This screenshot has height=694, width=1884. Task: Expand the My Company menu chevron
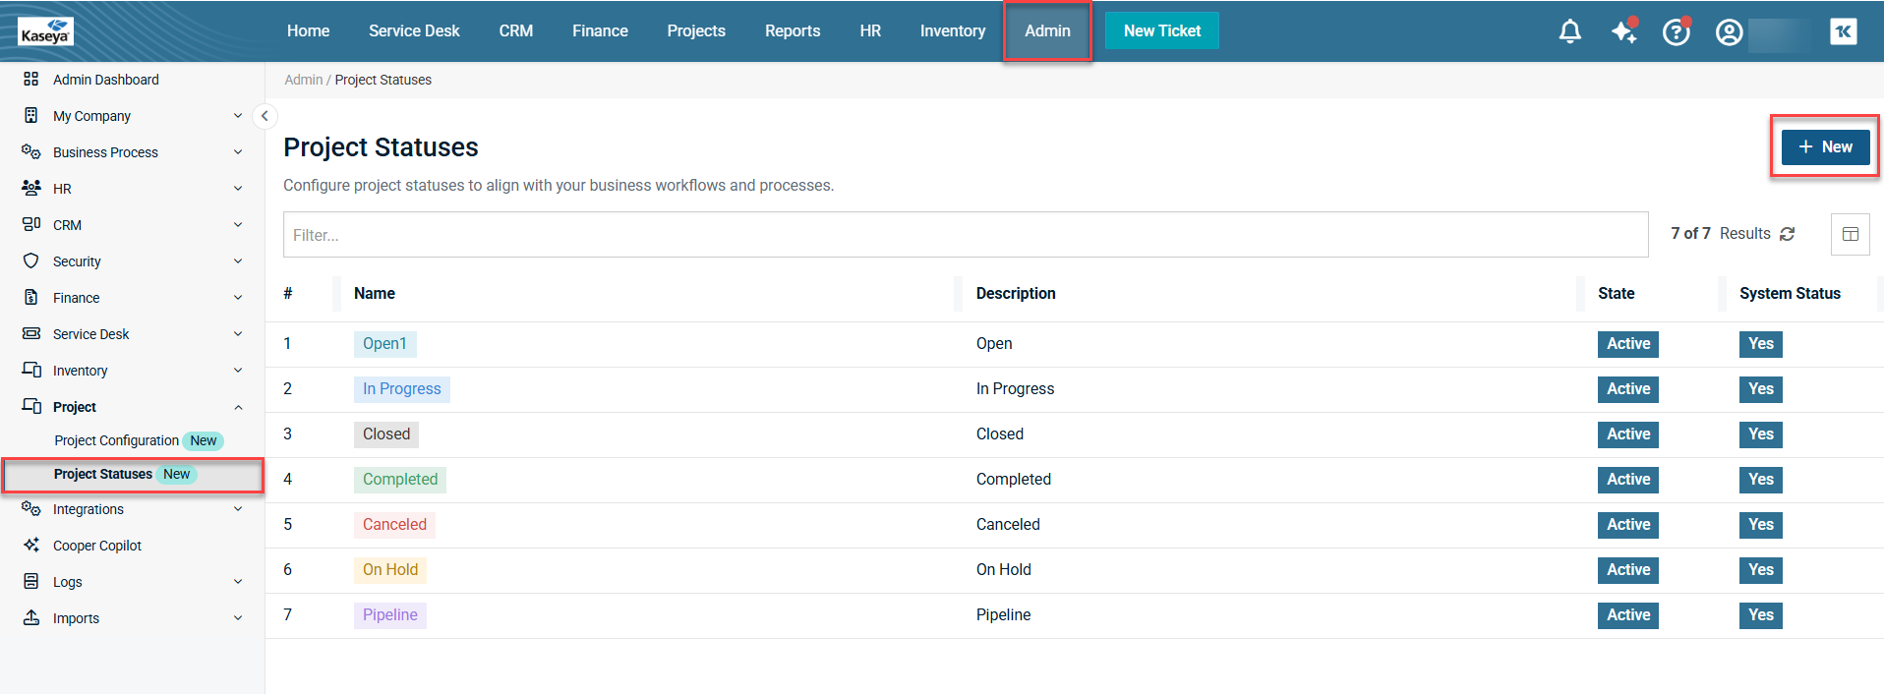tap(238, 116)
